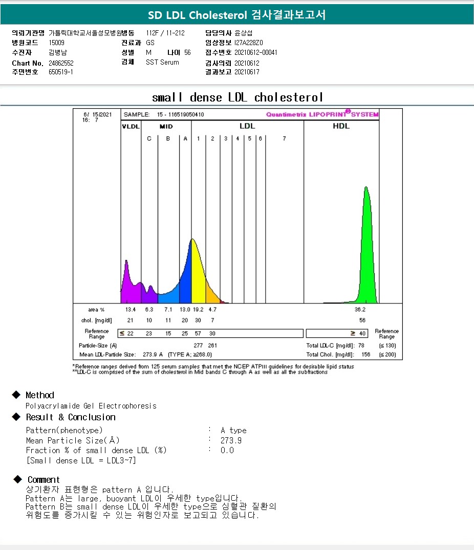This screenshot has width=474, height=550.
Task: Select the department value 'GS'
Action: coord(150,43)
